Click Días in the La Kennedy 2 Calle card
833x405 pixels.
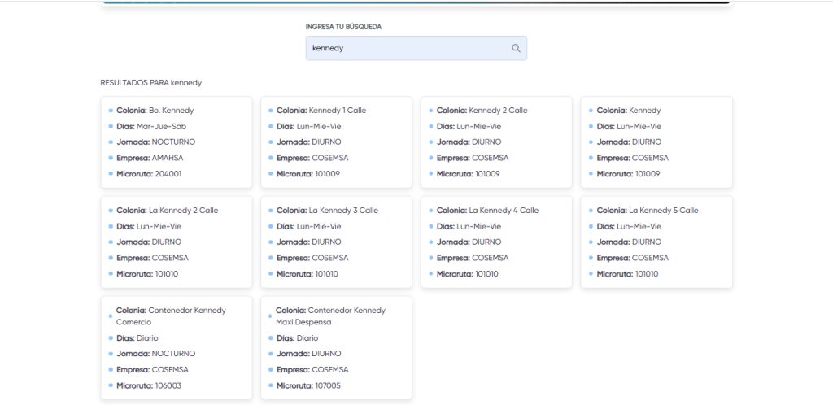click(x=149, y=226)
